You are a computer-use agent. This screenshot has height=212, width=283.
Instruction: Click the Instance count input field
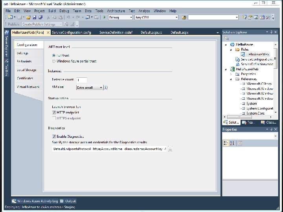[x=82, y=80]
